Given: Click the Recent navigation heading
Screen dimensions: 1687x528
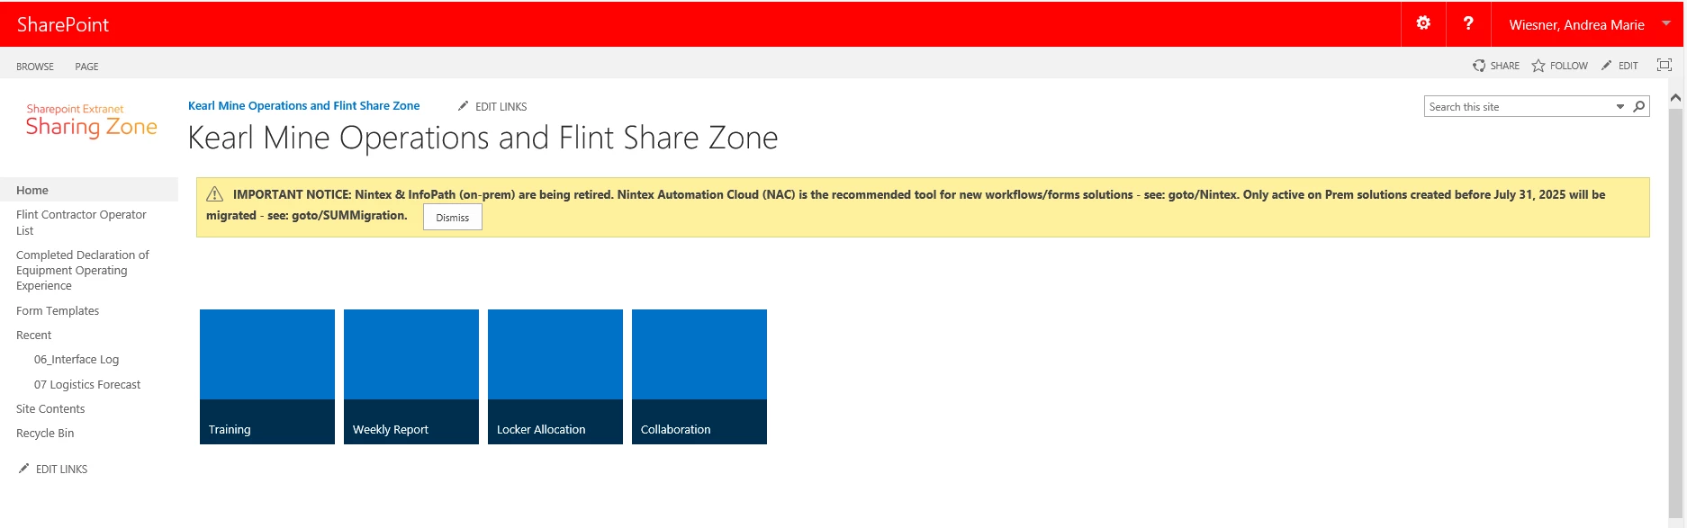Looking at the screenshot, I should point(34,336).
